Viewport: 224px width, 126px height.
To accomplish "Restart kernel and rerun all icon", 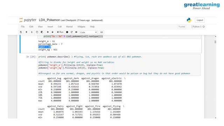I will (76, 32).
